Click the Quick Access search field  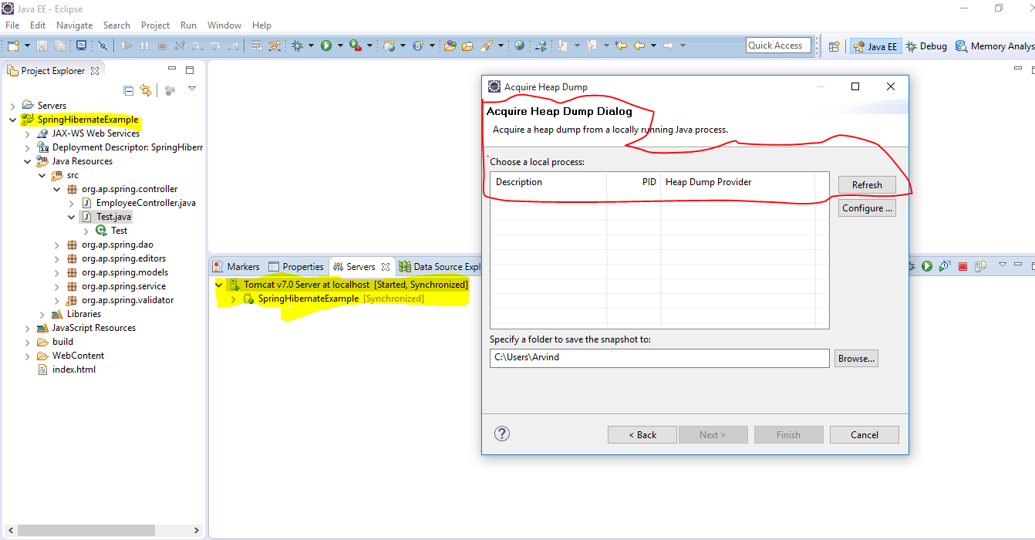(779, 46)
